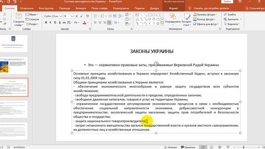
Task: Select second slide thumbnail with flag image
Action: (x=14, y=65)
